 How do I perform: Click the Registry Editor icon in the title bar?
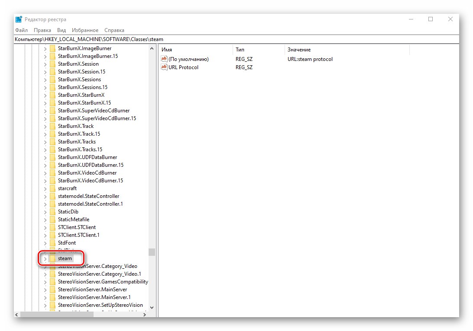tap(18, 19)
